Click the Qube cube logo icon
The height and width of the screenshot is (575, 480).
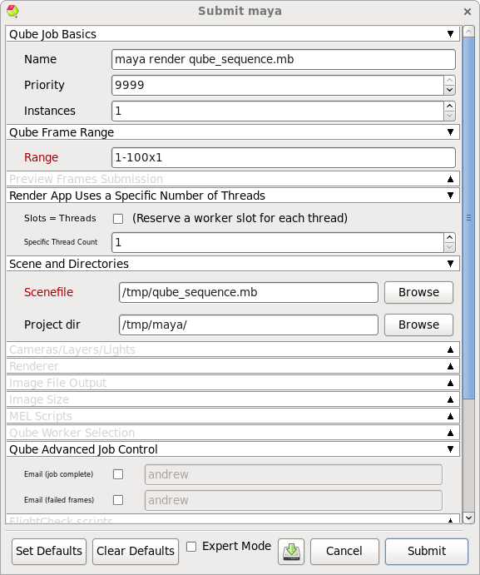pos(12,11)
